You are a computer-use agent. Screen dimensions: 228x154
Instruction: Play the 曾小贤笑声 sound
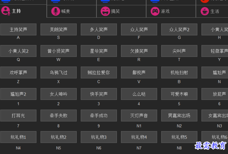[x=59, y=51]
